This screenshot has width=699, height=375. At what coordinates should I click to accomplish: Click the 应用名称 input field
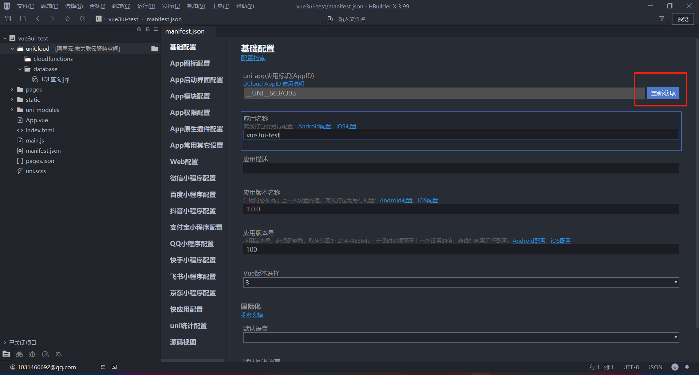tap(461, 135)
